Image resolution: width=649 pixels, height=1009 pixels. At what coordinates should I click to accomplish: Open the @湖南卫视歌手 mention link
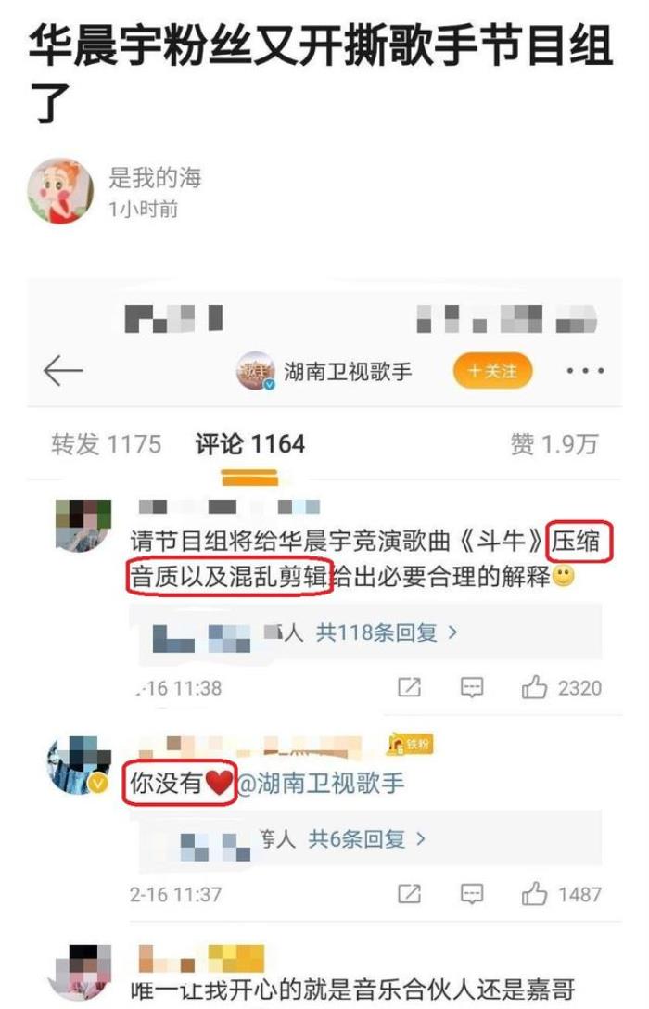[321, 783]
